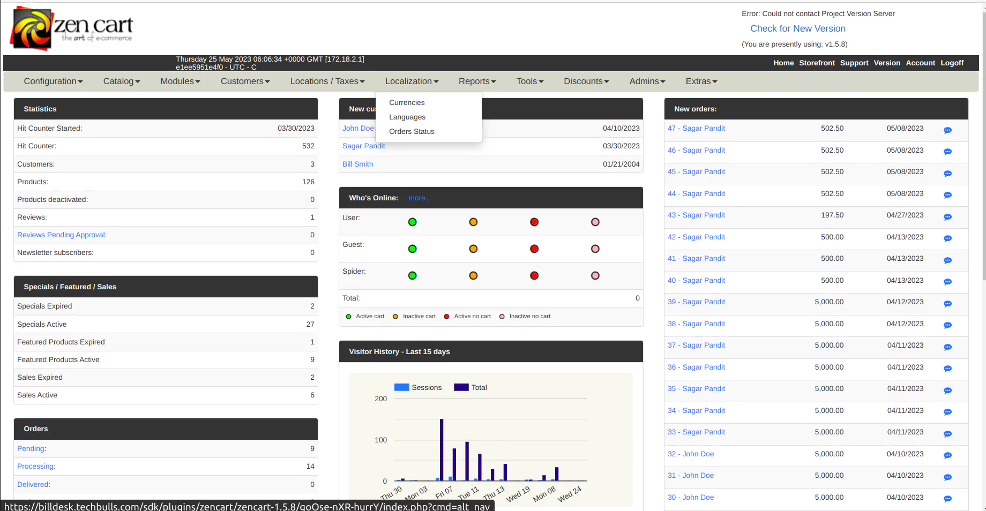Image resolution: width=986 pixels, height=511 pixels.
Task: Click Logoff in top navigation
Action: 952,63
